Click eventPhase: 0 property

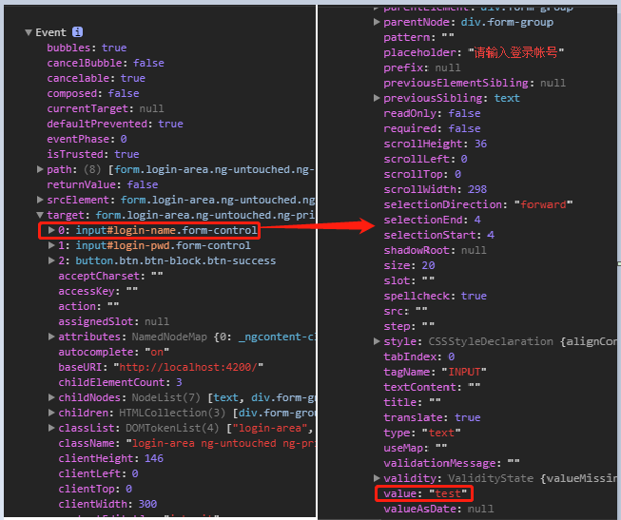[87, 139]
